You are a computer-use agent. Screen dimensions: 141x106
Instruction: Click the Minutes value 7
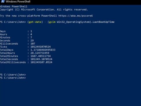click(31, 37)
